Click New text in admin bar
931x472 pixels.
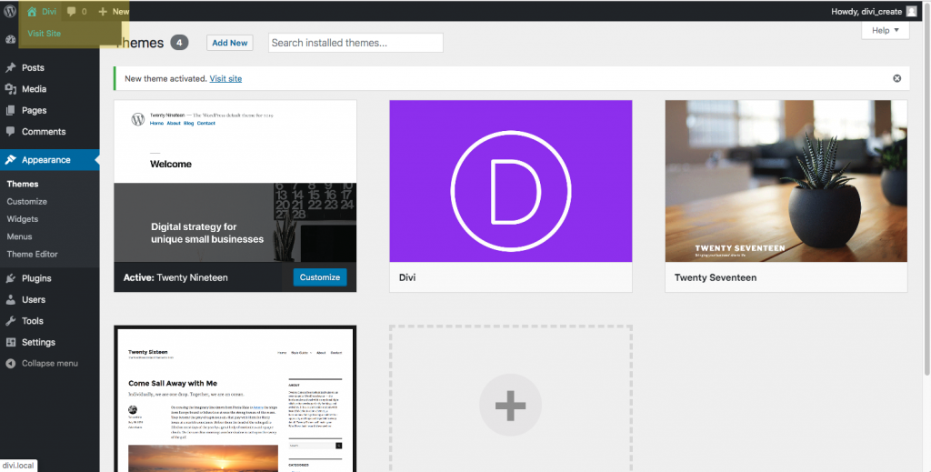click(121, 11)
